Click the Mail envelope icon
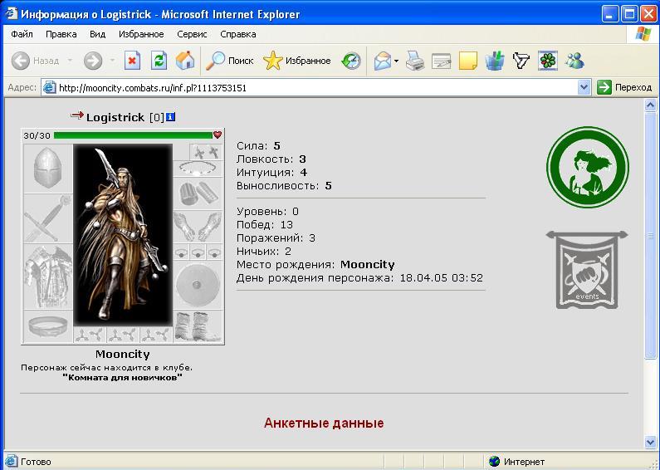The width and height of the screenshot is (660, 470). pos(382,61)
